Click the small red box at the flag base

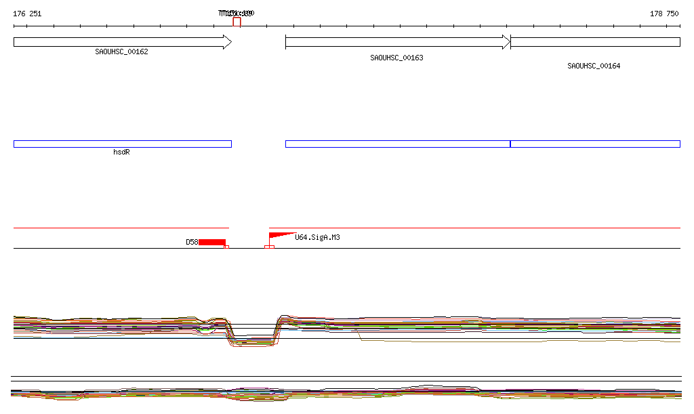(269, 247)
